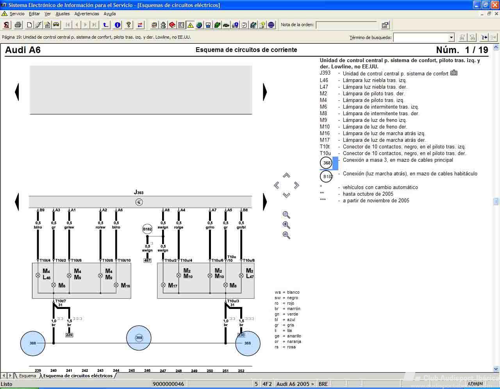
Task: Click the previous page arrow in toolbar
Action: [77, 25]
